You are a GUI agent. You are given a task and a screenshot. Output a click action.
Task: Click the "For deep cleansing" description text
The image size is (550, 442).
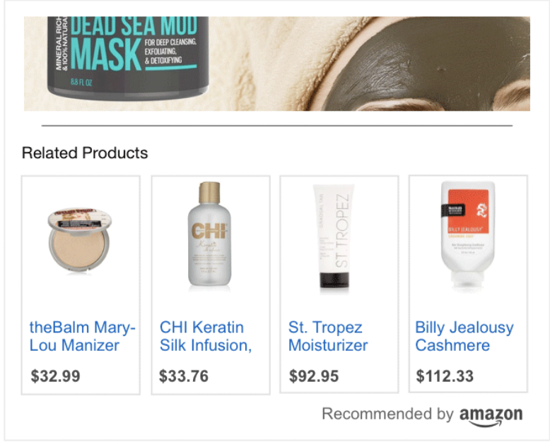(170, 44)
